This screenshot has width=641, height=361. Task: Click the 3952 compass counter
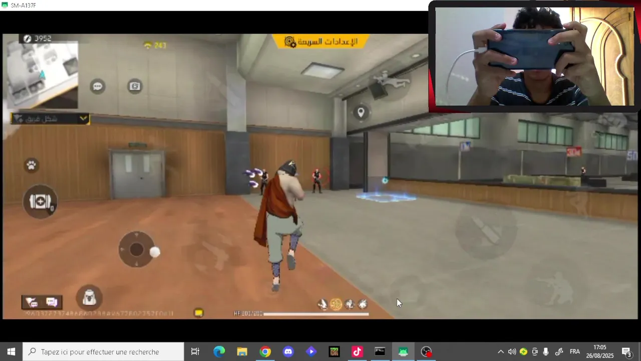[x=38, y=39]
